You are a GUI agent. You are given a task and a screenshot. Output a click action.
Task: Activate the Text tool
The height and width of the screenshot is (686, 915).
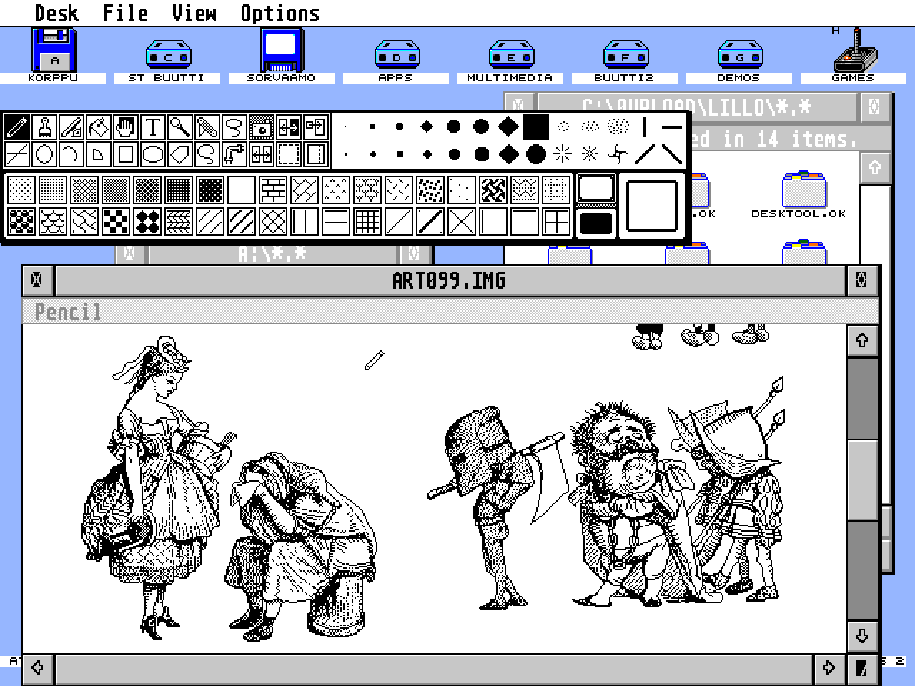click(x=152, y=127)
